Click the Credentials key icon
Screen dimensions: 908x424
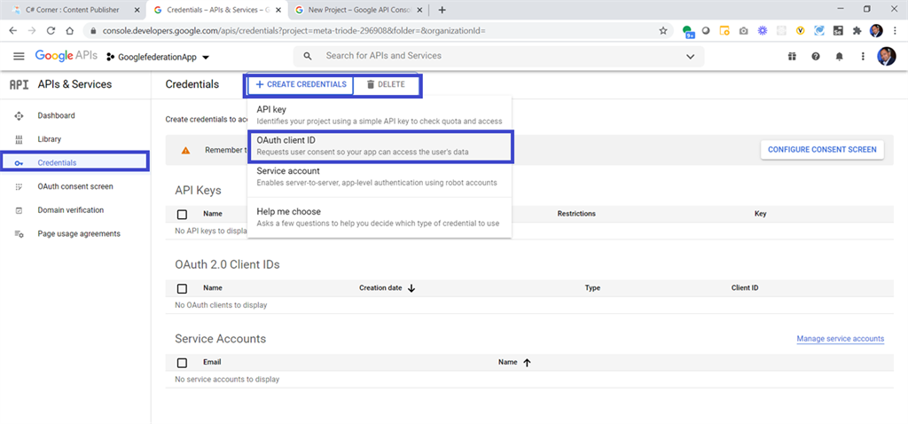point(19,163)
